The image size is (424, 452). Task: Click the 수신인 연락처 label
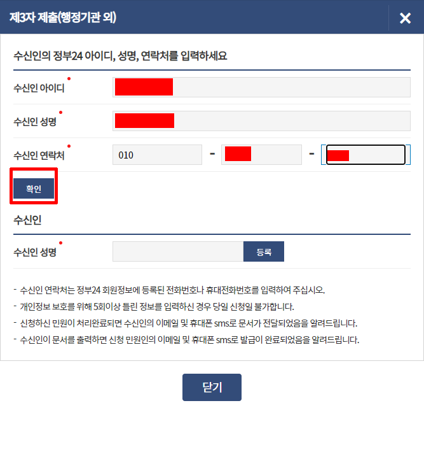point(39,155)
